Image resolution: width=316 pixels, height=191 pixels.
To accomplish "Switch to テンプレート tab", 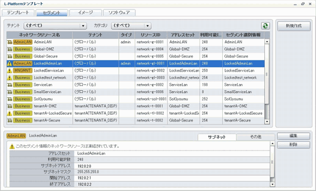I will point(18,13).
